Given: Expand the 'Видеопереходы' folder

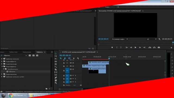Looking at the screenshot, I should 2,74.
